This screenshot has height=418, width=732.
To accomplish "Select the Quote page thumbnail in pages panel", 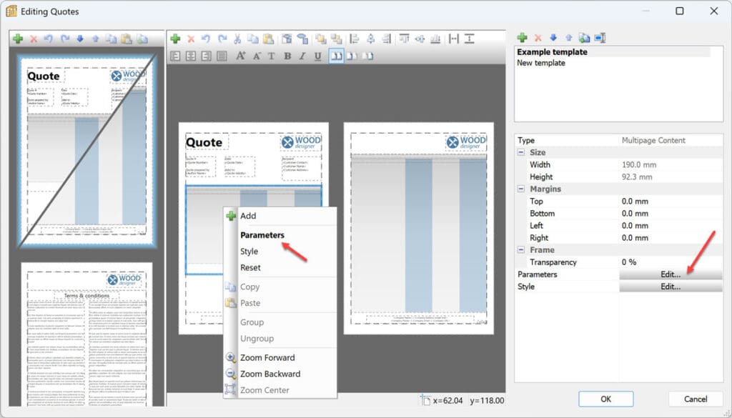I will pos(86,151).
